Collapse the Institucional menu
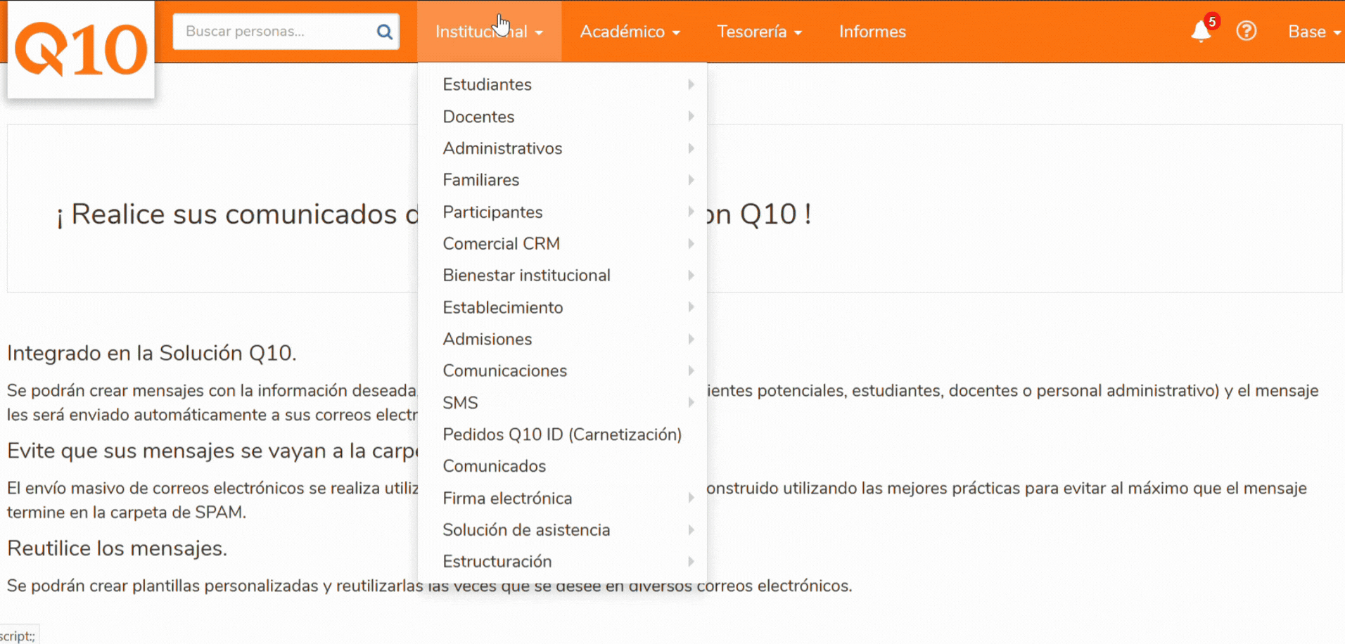The image size is (1345, 644). pos(490,32)
